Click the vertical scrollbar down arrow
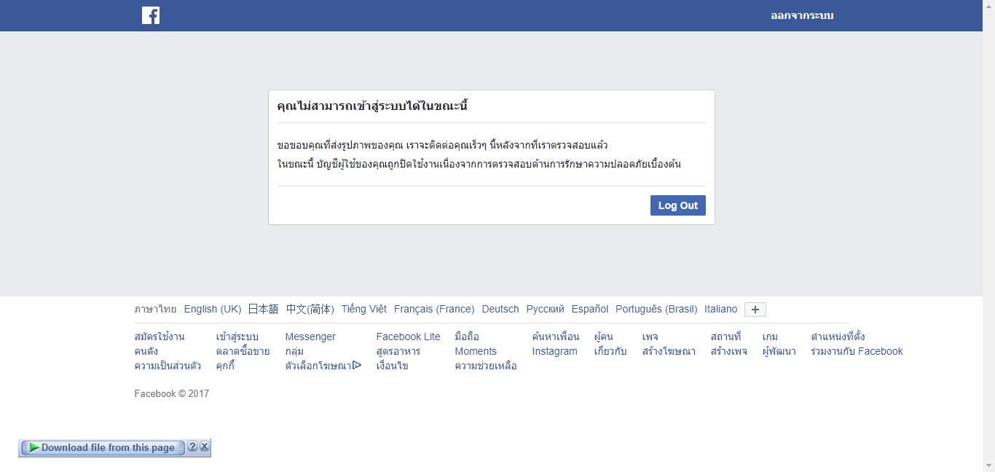Screen dimensions: 995x472 pyautogui.click(x=988, y=465)
